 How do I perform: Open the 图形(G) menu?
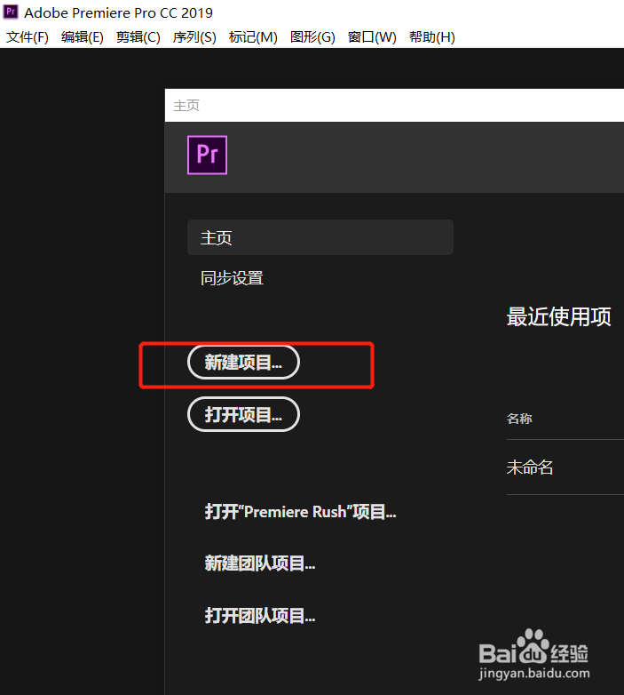(x=312, y=37)
